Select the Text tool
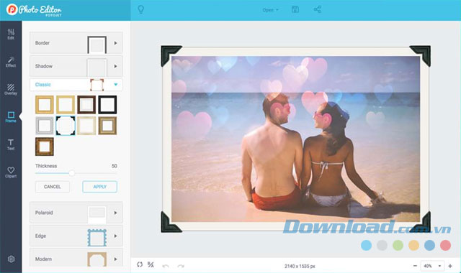The height and width of the screenshot is (273, 461). tap(11, 144)
